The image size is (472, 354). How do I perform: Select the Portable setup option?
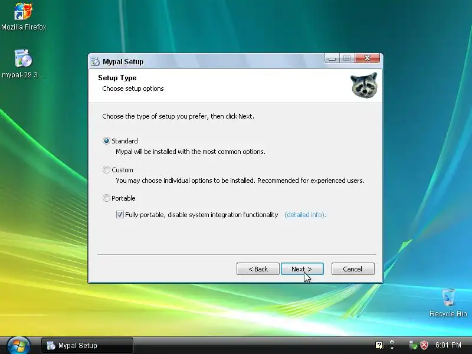click(106, 198)
